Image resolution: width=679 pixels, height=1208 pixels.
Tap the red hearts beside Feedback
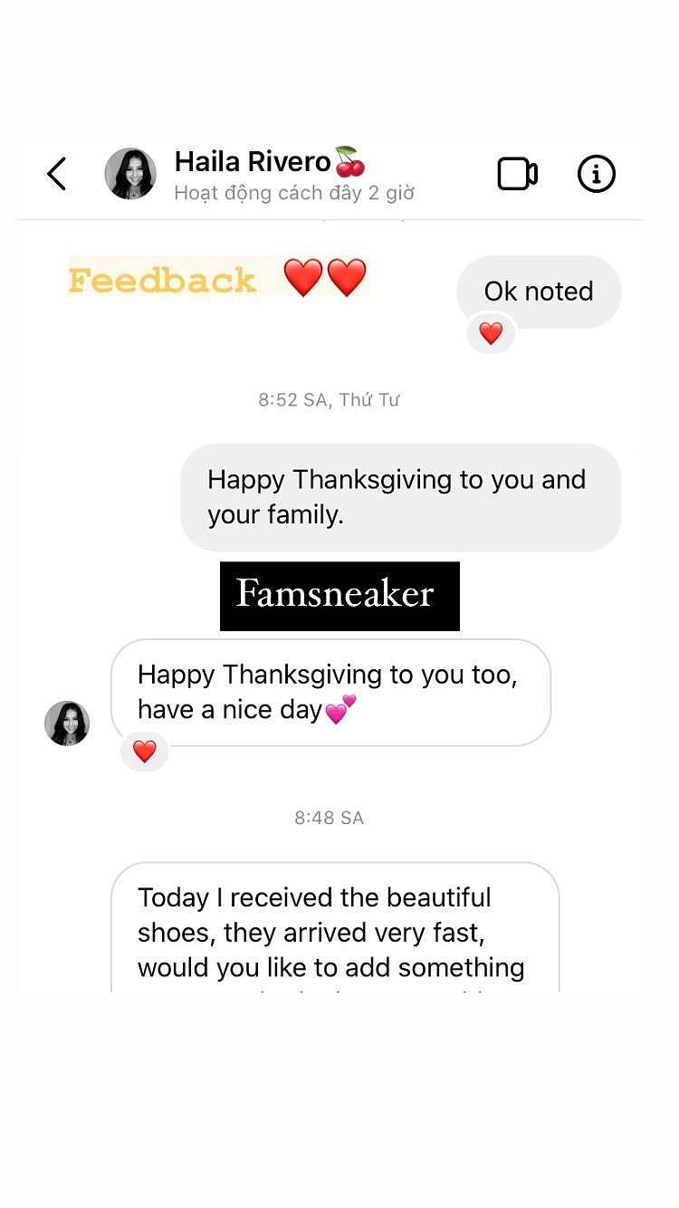tap(325, 277)
